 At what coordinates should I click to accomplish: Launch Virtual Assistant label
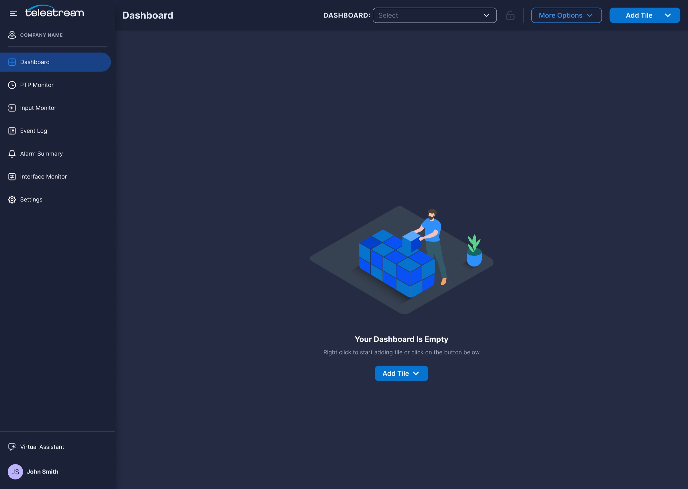click(42, 447)
